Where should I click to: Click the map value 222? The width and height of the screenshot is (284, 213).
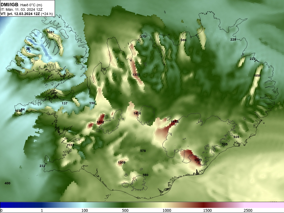pyautogui.click(x=252, y=59)
